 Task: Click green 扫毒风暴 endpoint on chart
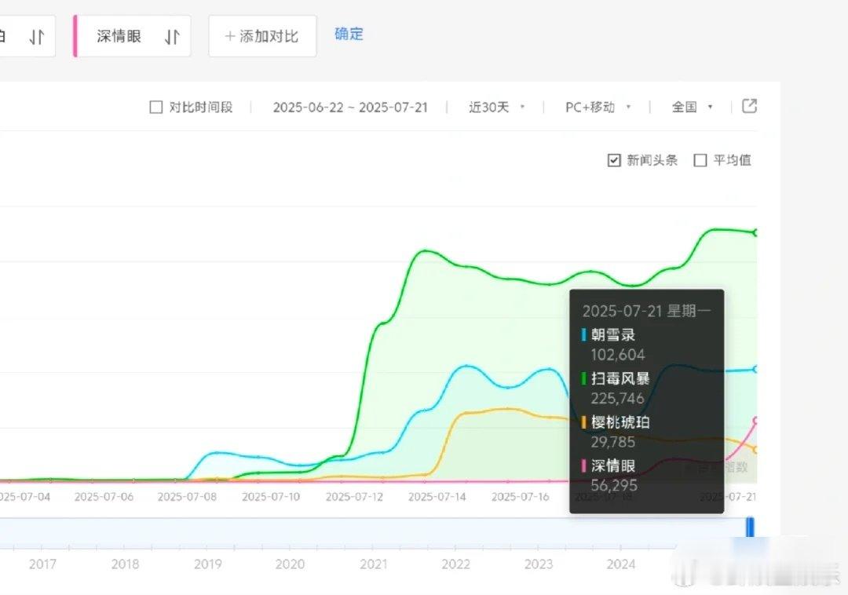coord(755,232)
